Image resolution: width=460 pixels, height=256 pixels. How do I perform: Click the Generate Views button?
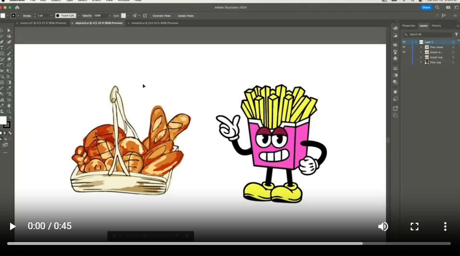point(162,16)
